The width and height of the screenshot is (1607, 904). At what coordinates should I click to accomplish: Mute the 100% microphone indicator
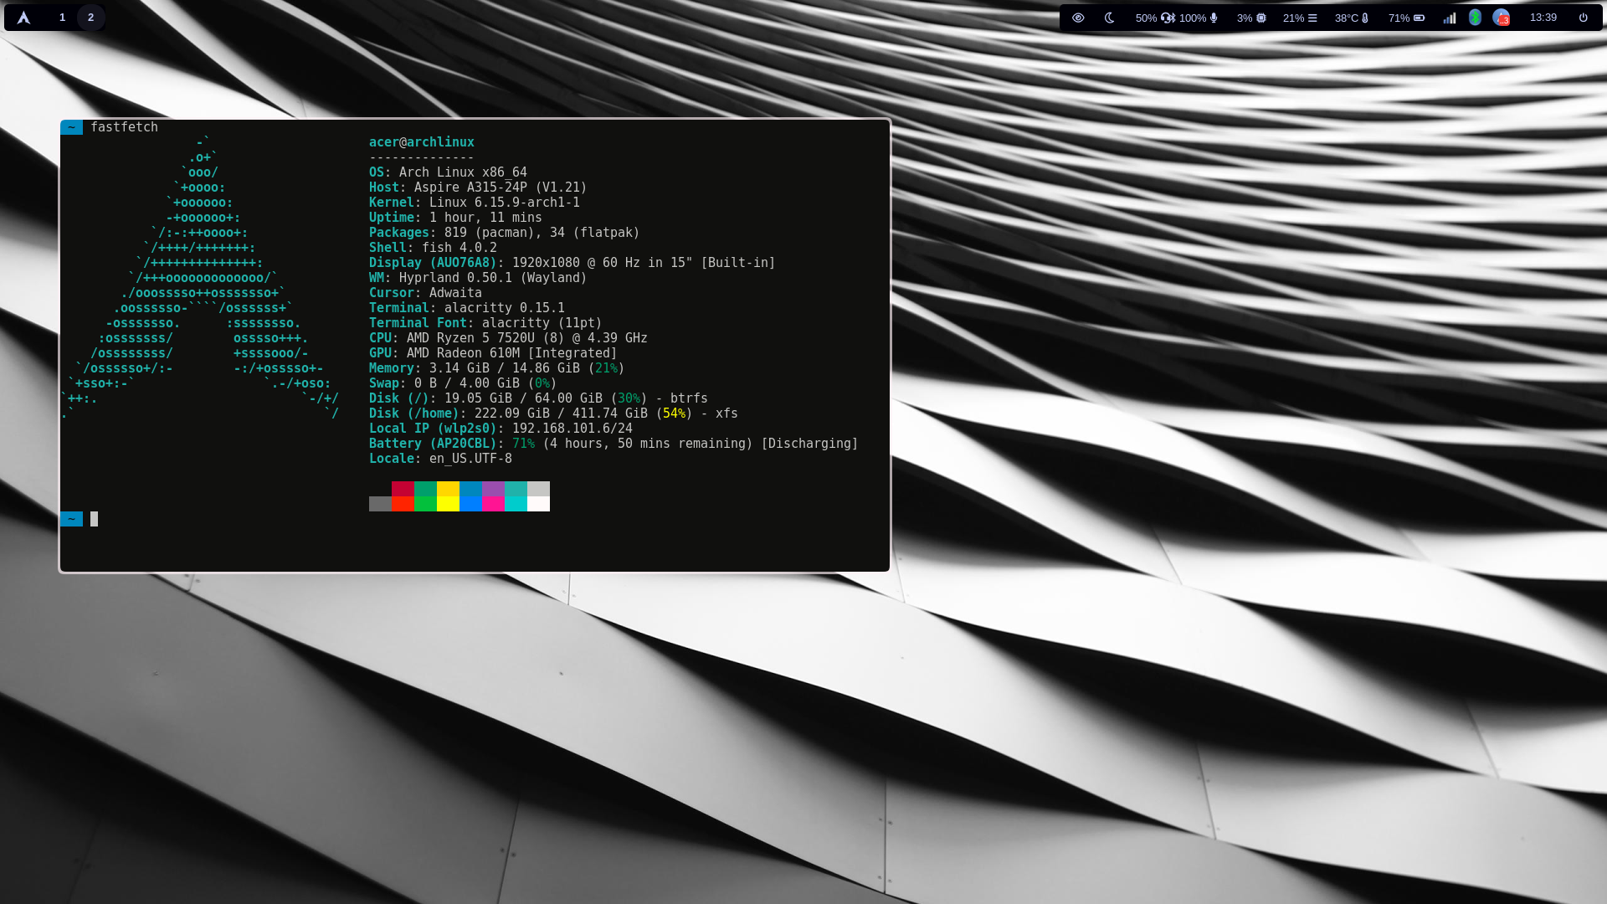tap(1199, 18)
